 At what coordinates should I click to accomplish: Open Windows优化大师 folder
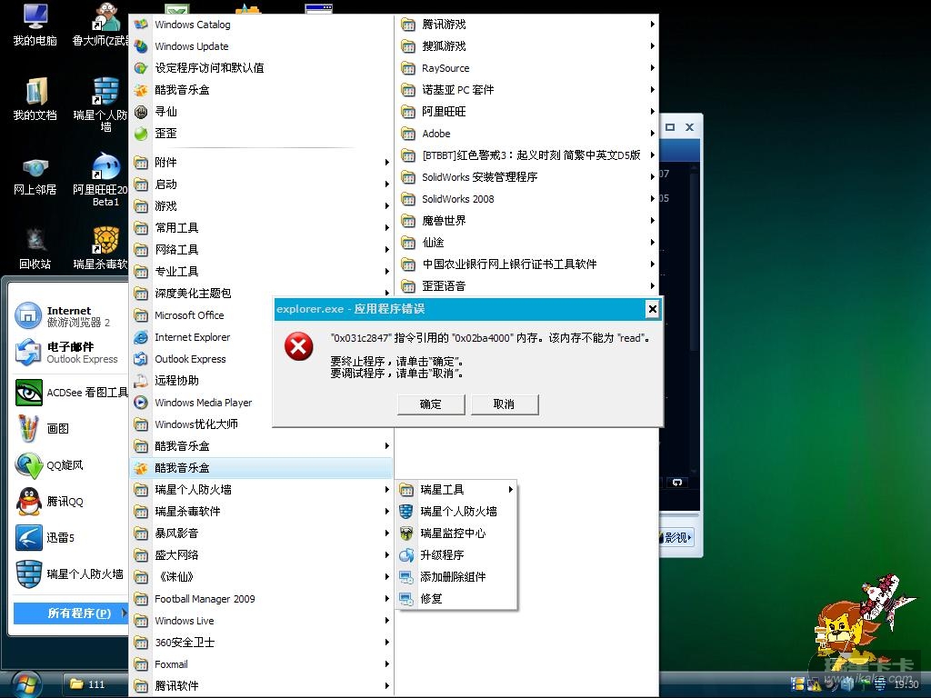(202, 424)
